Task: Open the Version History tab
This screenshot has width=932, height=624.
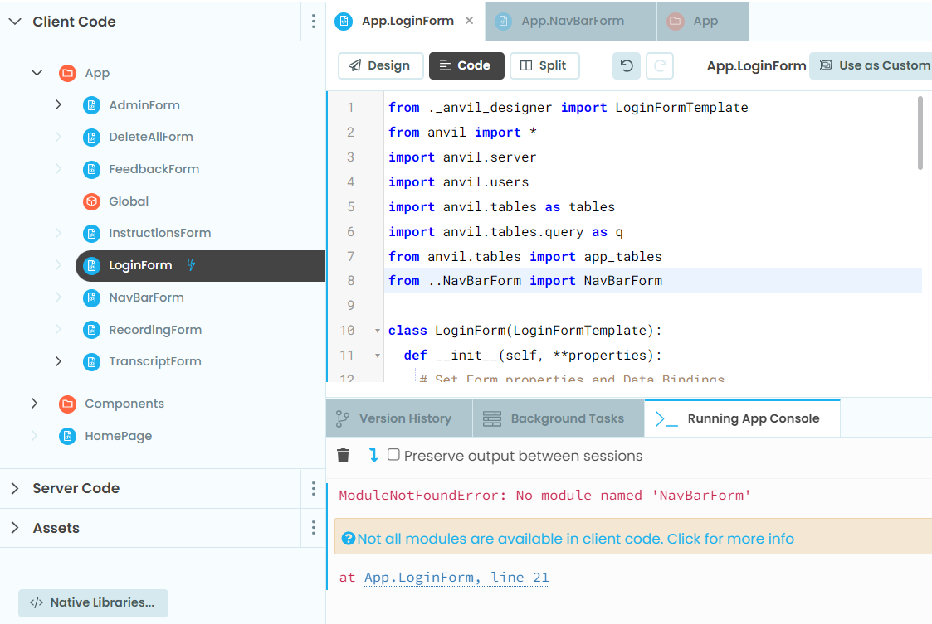Action: (x=399, y=418)
